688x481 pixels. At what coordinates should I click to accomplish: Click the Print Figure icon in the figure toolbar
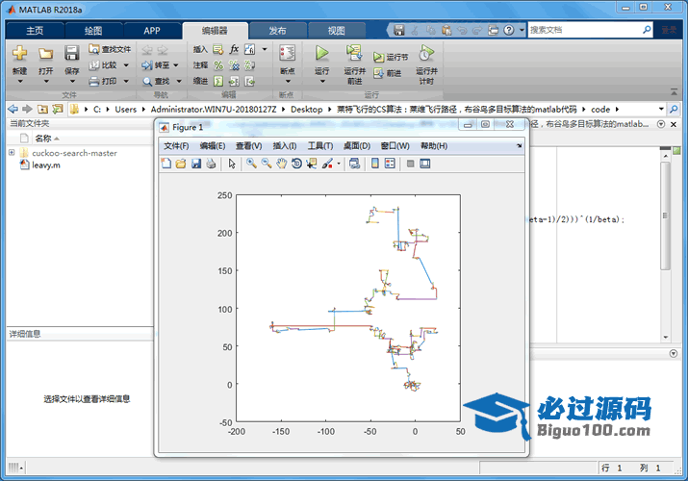tap(211, 164)
